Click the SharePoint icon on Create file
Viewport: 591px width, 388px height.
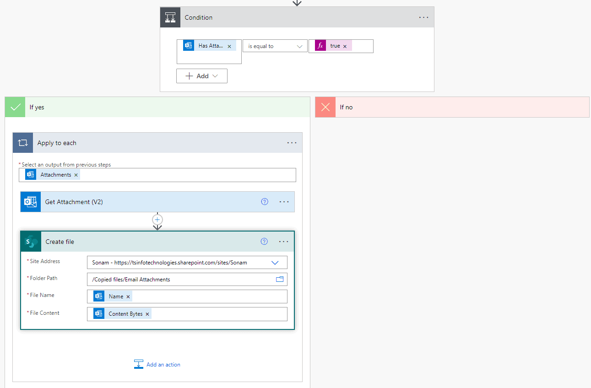point(31,242)
